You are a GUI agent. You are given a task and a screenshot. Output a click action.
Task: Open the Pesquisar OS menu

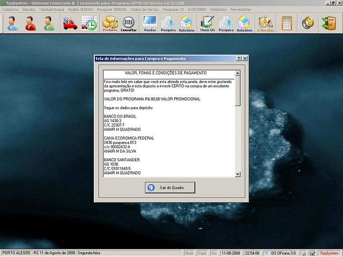pyautogui.click(x=173, y=10)
